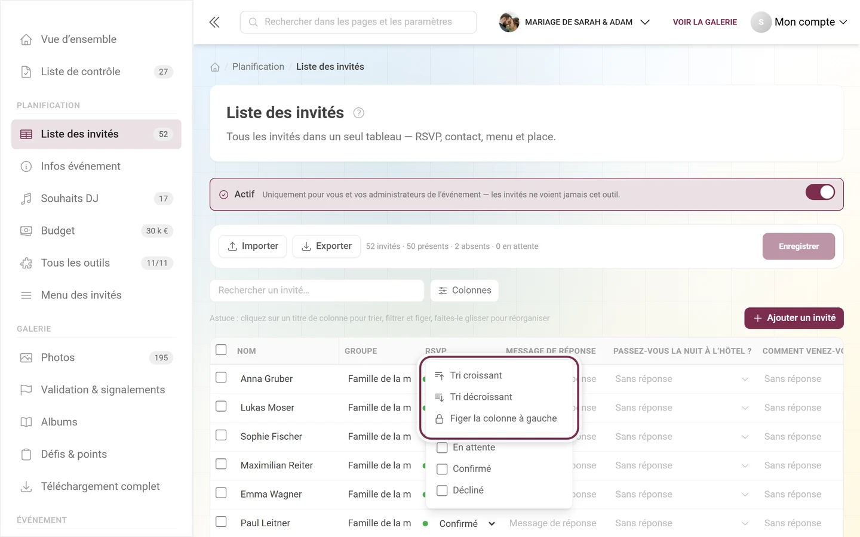Click the Souhaits DJ music note icon
The image size is (860, 537).
[x=26, y=199]
